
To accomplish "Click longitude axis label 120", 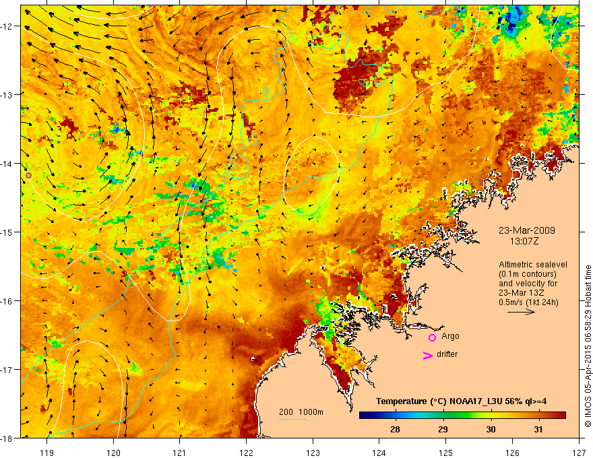I will [x=113, y=453].
